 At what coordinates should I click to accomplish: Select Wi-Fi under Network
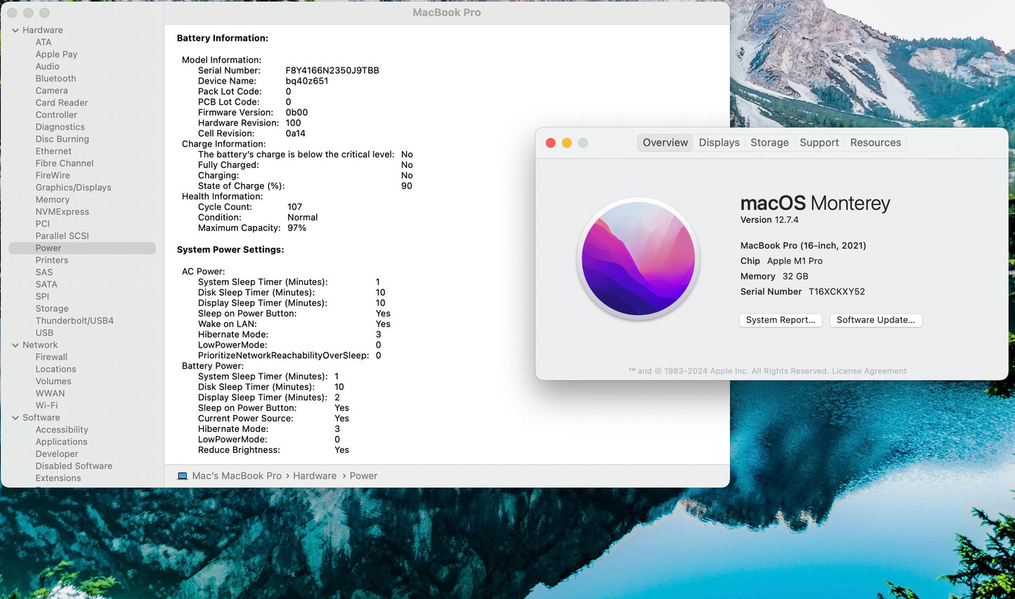click(46, 405)
